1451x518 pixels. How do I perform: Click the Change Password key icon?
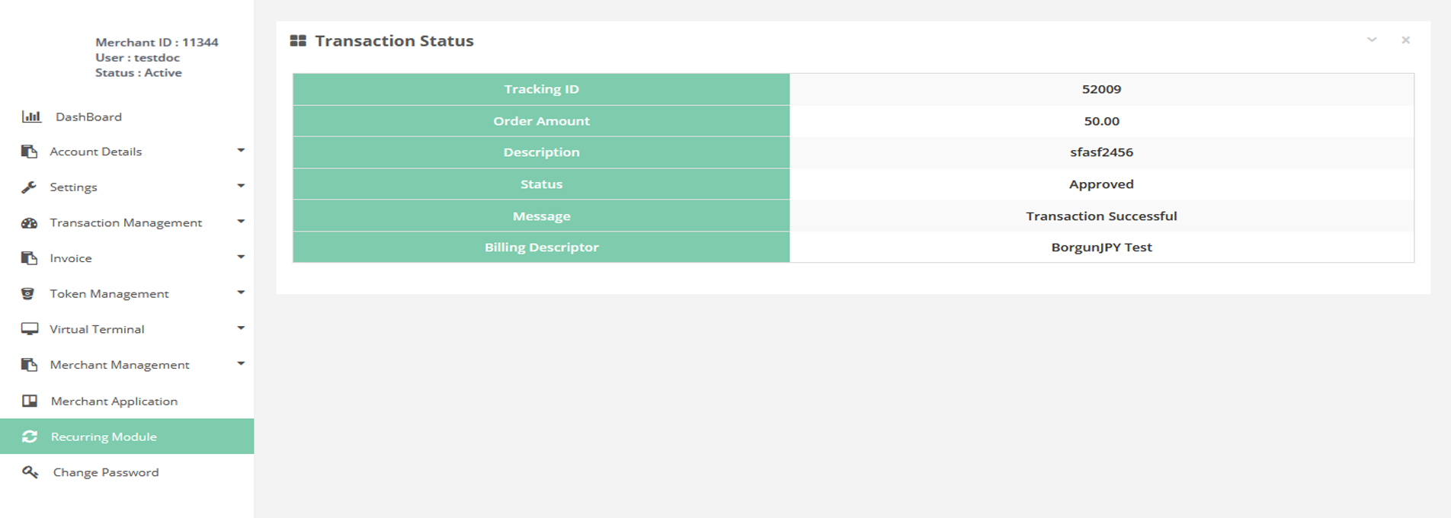[30, 472]
